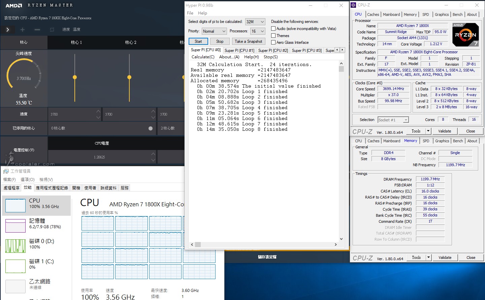This screenshot has width=485, height=300.
Task: Expand Ryzen Master sidebar arrow
Action: [8, 30]
